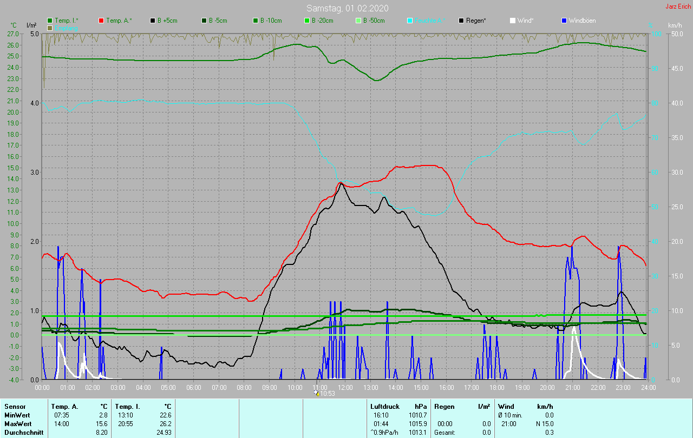
Task: Click the 10:53 sunrise time marker
Action: pyautogui.click(x=326, y=394)
